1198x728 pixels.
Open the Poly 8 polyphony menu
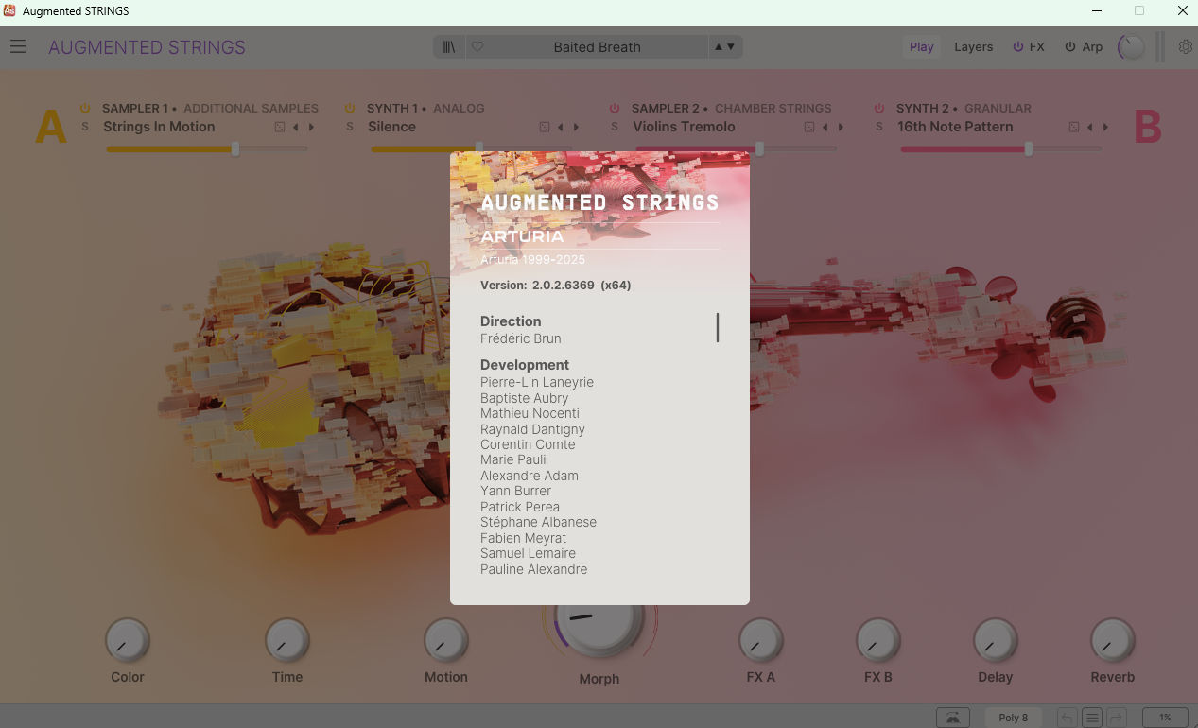[x=1013, y=718]
